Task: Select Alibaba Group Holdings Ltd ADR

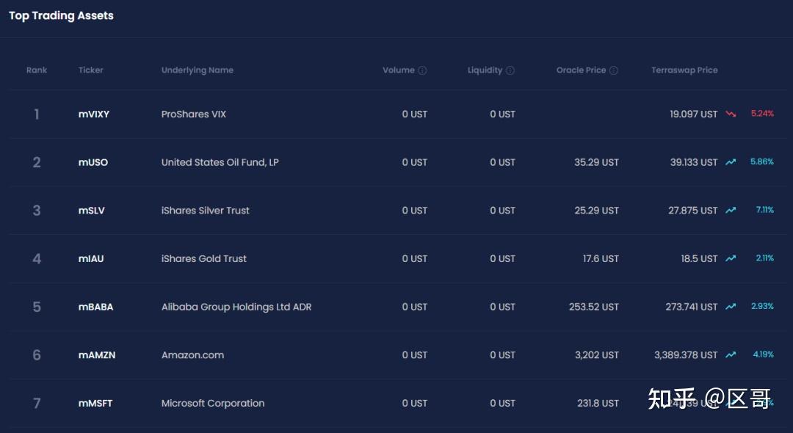Action: pyautogui.click(x=236, y=307)
